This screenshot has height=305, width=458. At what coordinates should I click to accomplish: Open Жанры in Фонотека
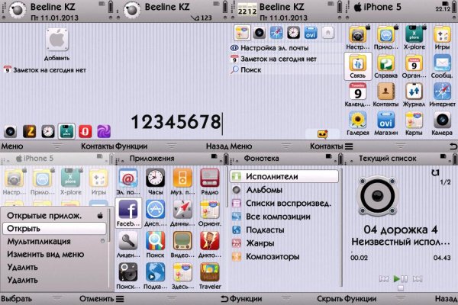click(284, 243)
